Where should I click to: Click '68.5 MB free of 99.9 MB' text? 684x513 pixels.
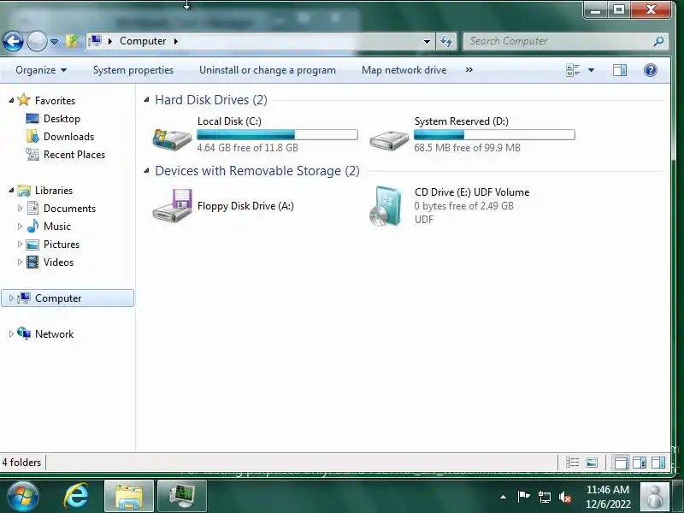point(467,148)
